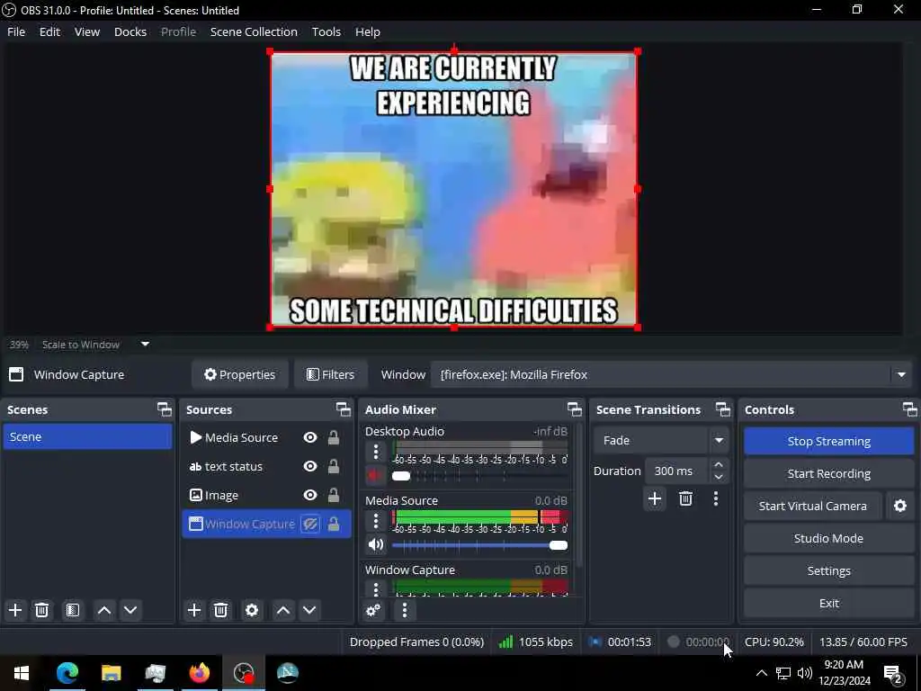Screen dimensions: 921x691
Task: Undock the Scenes panel
Action: pyautogui.click(x=165, y=409)
